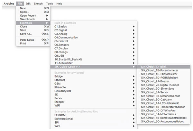The image size is (193, 131).
Task: Open the Edit menu
Action: (x=28, y=4)
